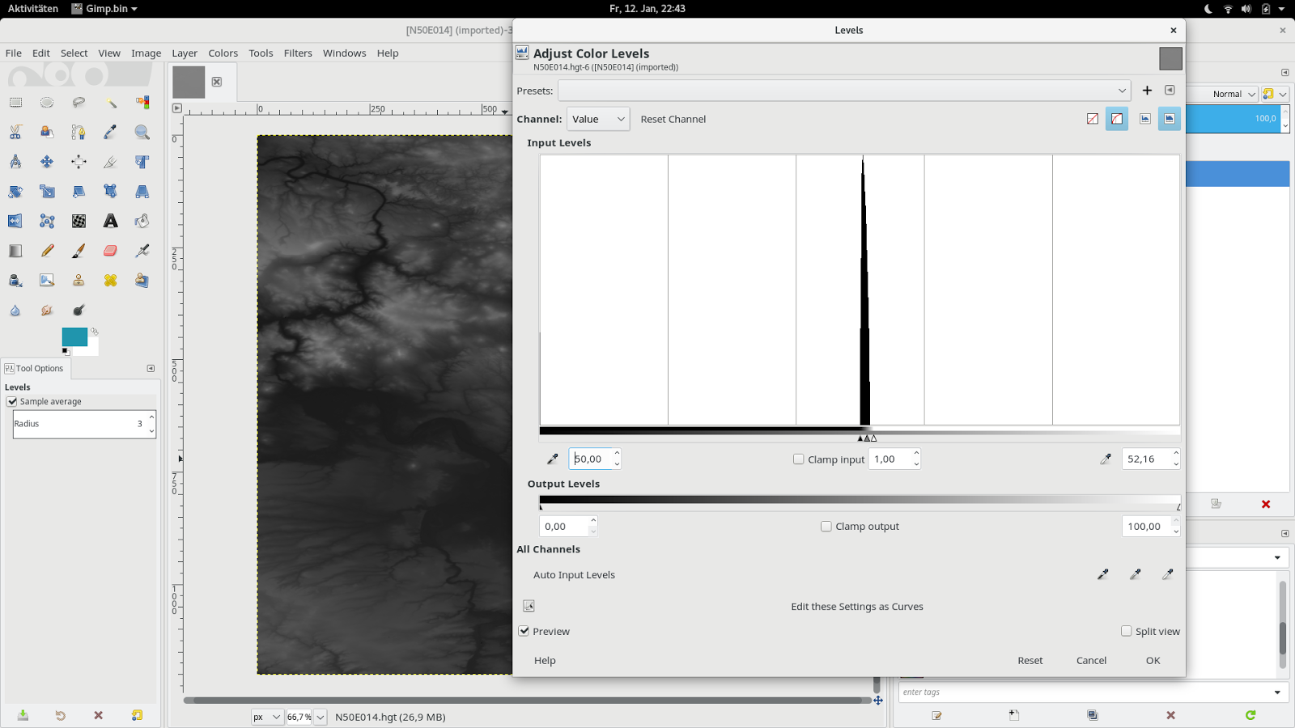Select the Move tool
The height and width of the screenshot is (728, 1295).
47,162
